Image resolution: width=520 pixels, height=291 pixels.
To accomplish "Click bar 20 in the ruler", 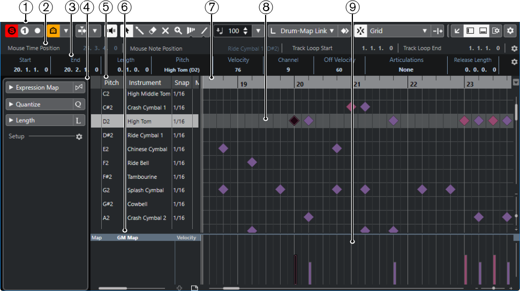I will point(300,84).
